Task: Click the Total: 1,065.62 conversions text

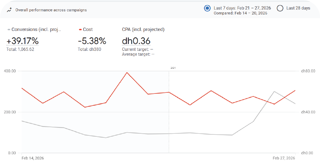Action: tap(20, 49)
